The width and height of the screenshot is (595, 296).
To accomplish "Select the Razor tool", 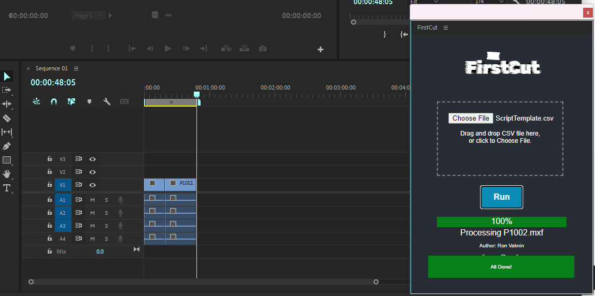I will tap(7, 119).
